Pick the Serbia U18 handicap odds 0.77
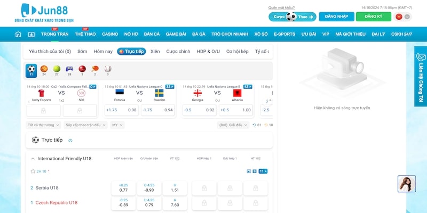427x213 pixels. [123, 187]
